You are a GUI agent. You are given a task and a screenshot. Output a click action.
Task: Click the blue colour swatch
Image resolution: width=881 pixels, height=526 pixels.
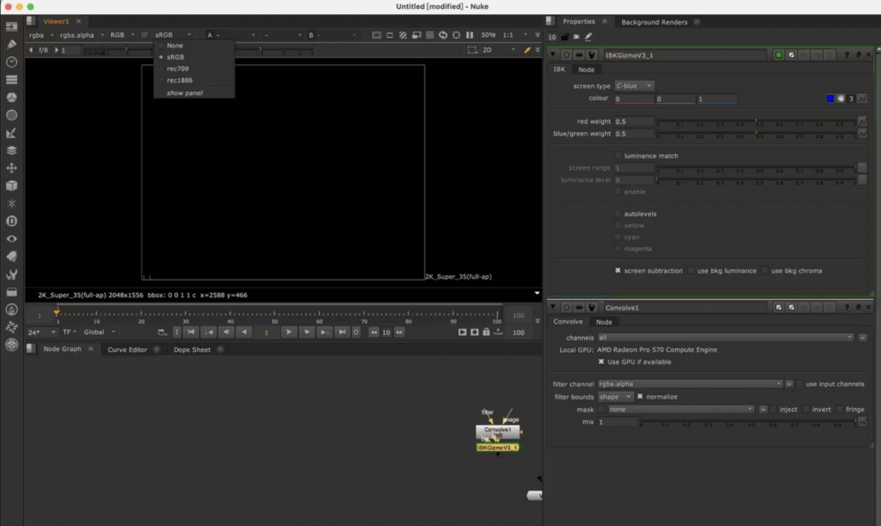tap(830, 99)
